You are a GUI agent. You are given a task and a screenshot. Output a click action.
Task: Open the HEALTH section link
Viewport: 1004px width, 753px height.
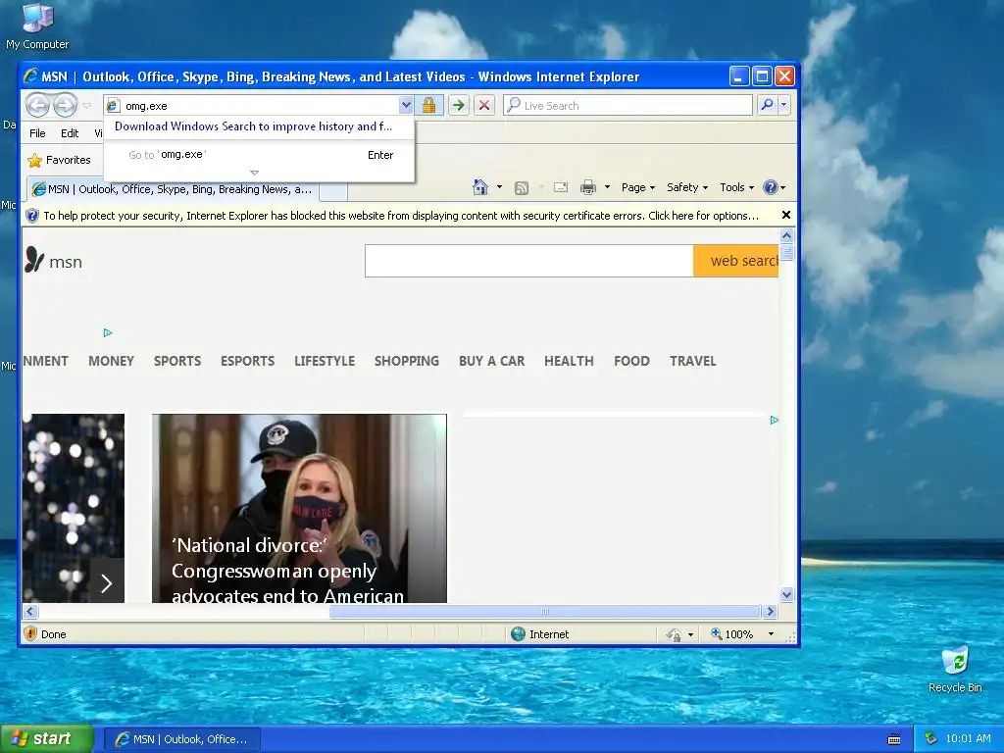tap(570, 361)
